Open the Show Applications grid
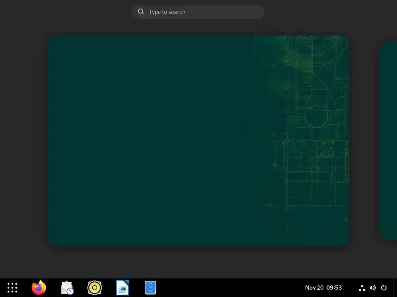Viewport: 397px width, 297px height. [x=12, y=288]
